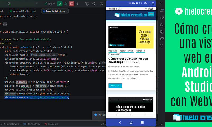Close the MainActivity.java tab
The height and width of the screenshot is (127, 212).
(67, 11)
